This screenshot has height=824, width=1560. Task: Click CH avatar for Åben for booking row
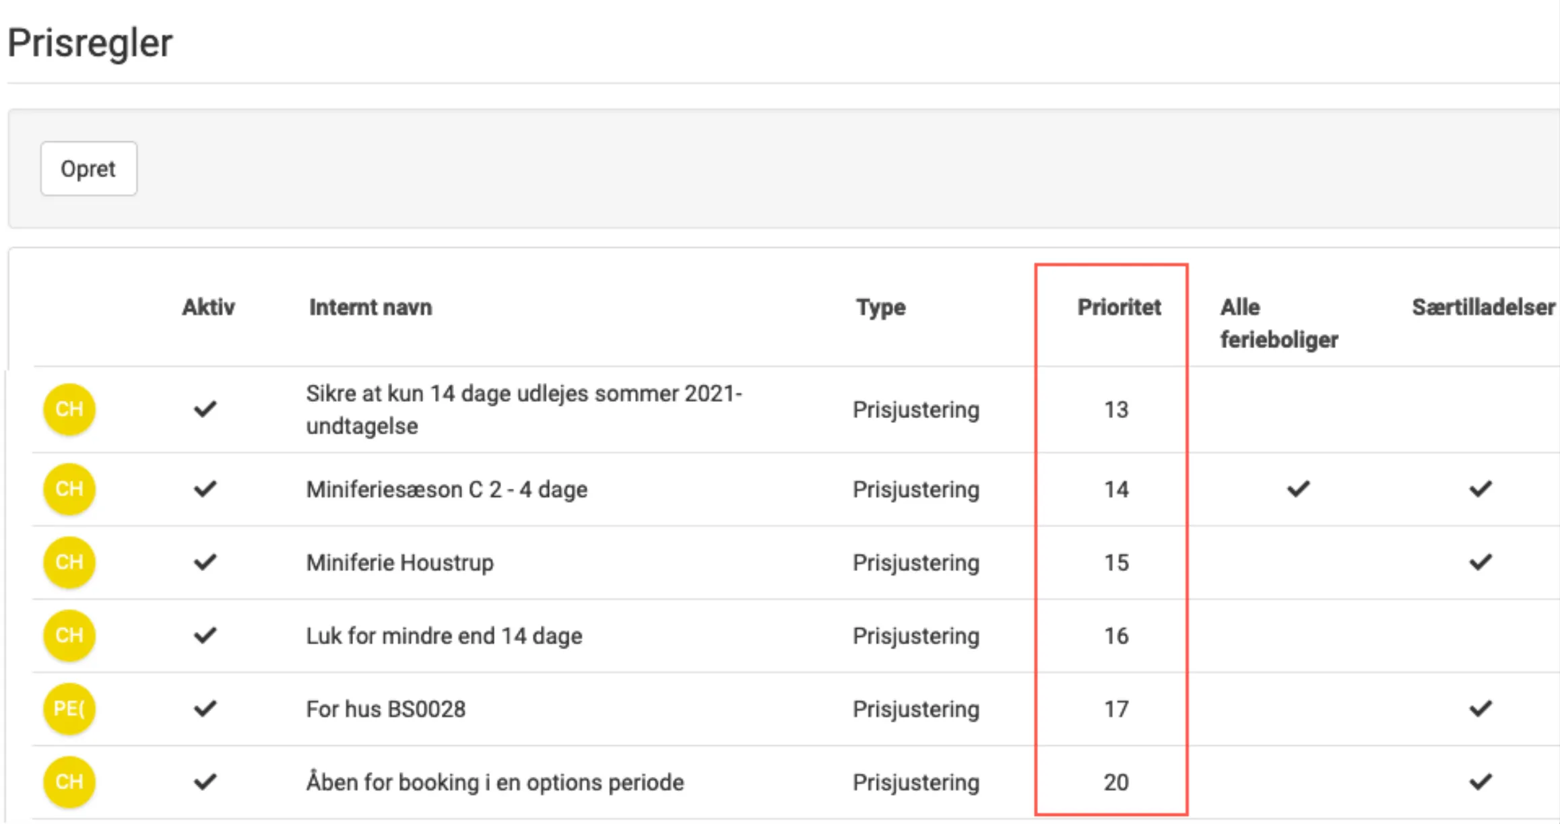click(69, 782)
